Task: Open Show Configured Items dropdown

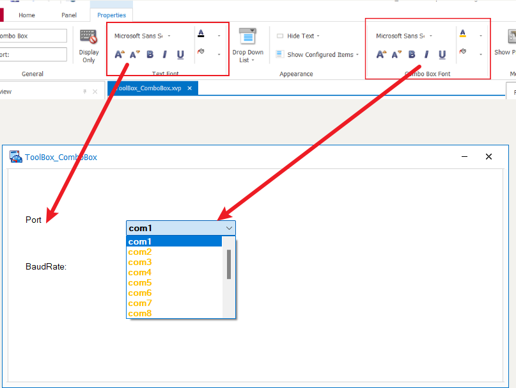Action: coord(357,54)
